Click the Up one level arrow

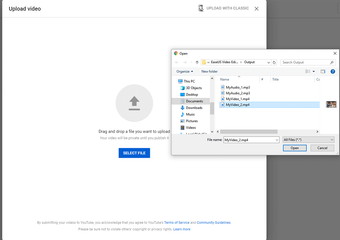[197, 63]
